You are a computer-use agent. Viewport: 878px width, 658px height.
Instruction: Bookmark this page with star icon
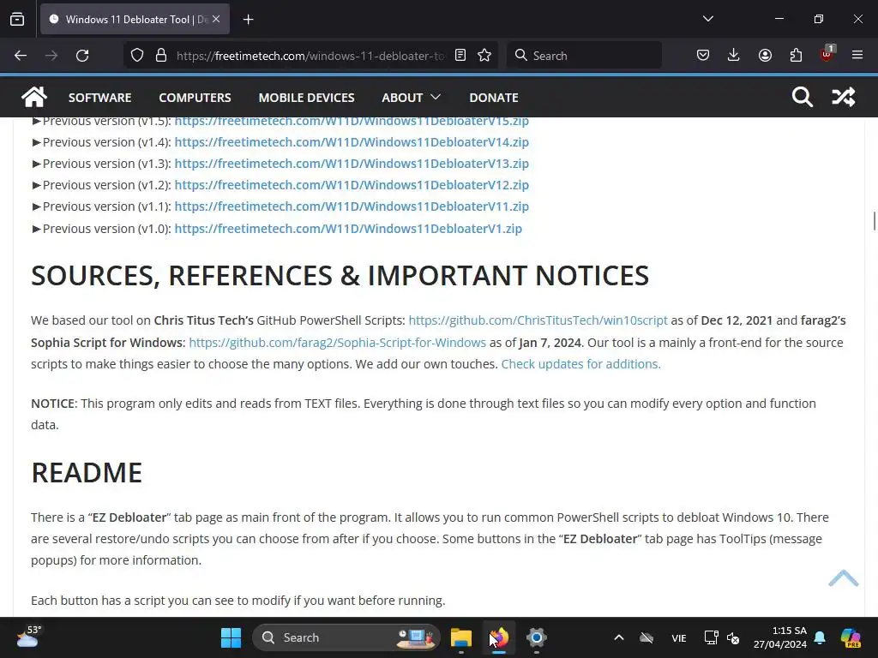(484, 56)
